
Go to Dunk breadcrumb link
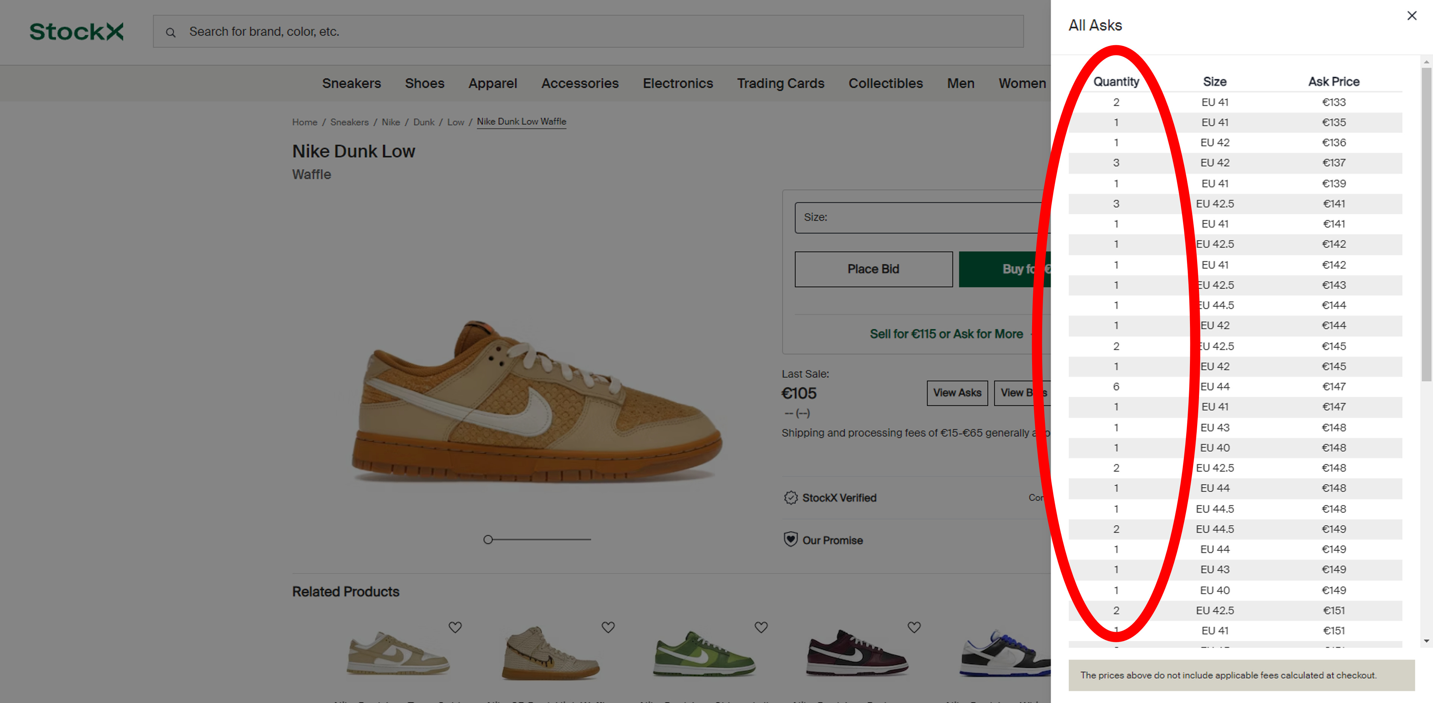pyautogui.click(x=423, y=122)
